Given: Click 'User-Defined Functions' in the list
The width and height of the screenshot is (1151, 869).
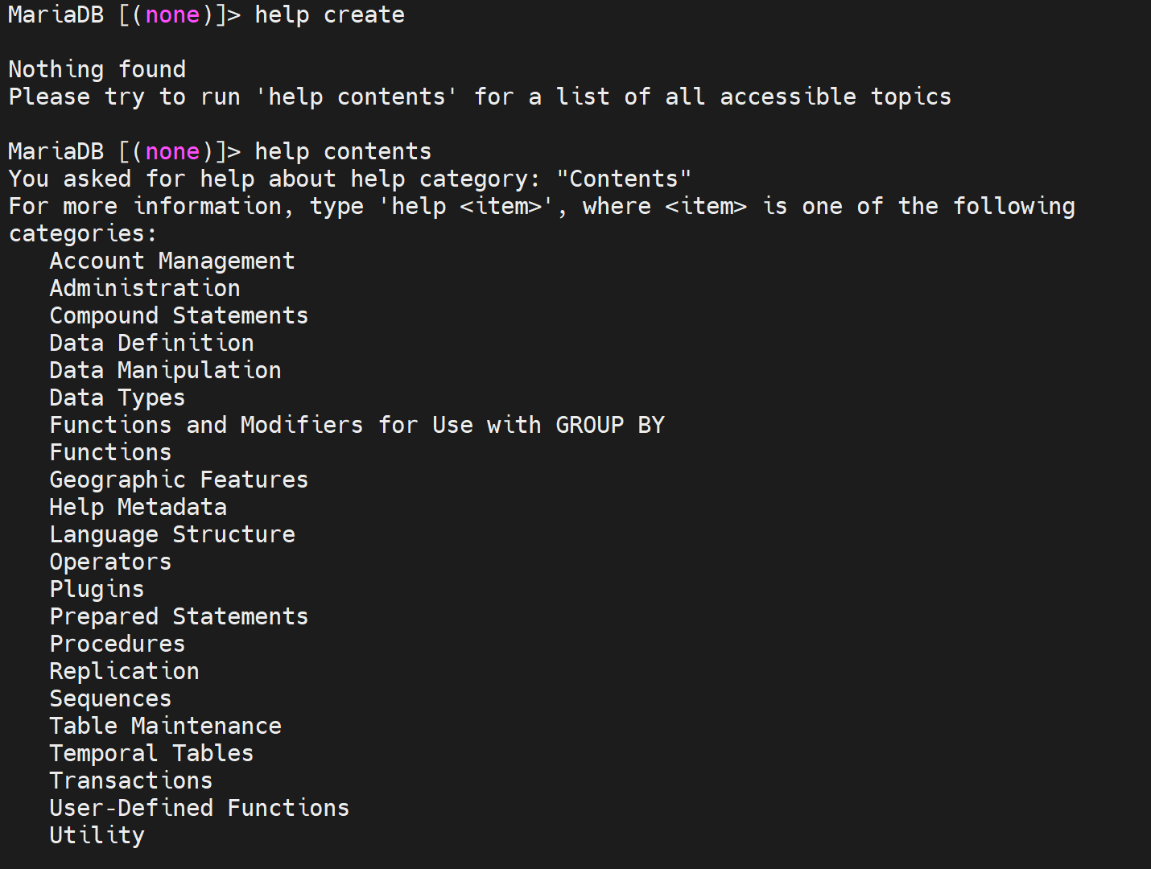Looking at the screenshot, I should (199, 808).
